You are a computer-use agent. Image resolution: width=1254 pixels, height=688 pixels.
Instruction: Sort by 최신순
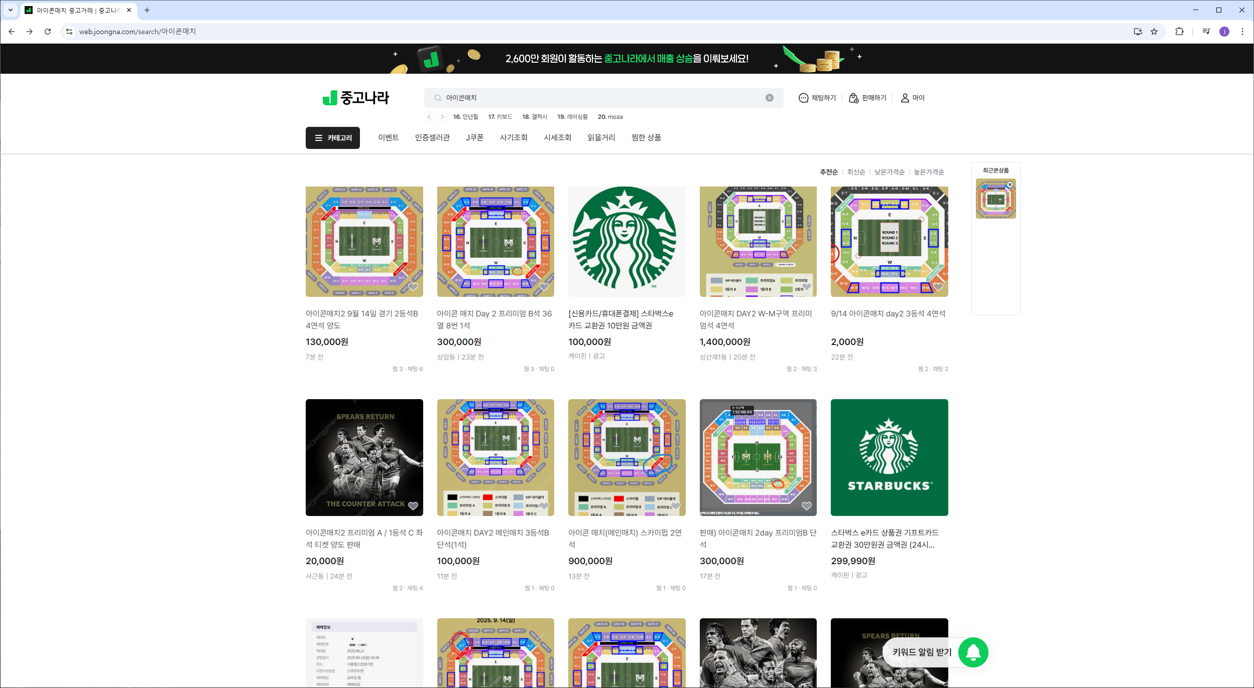pos(856,172)
